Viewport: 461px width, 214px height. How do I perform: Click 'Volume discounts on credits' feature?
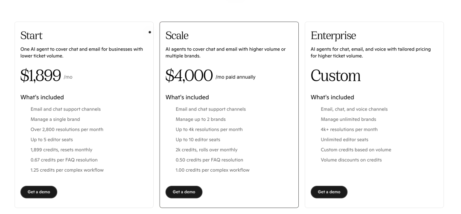coord(351,160)
